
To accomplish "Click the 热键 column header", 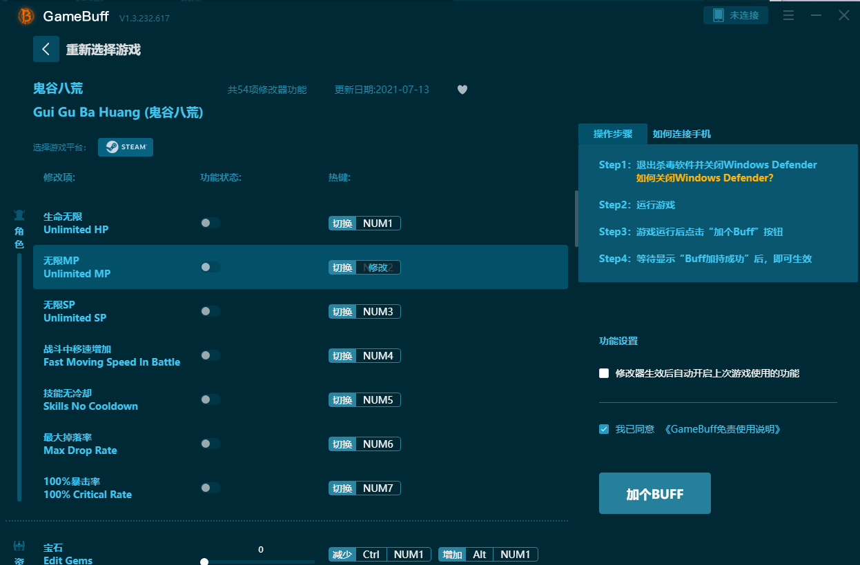I will pos(340,178).
